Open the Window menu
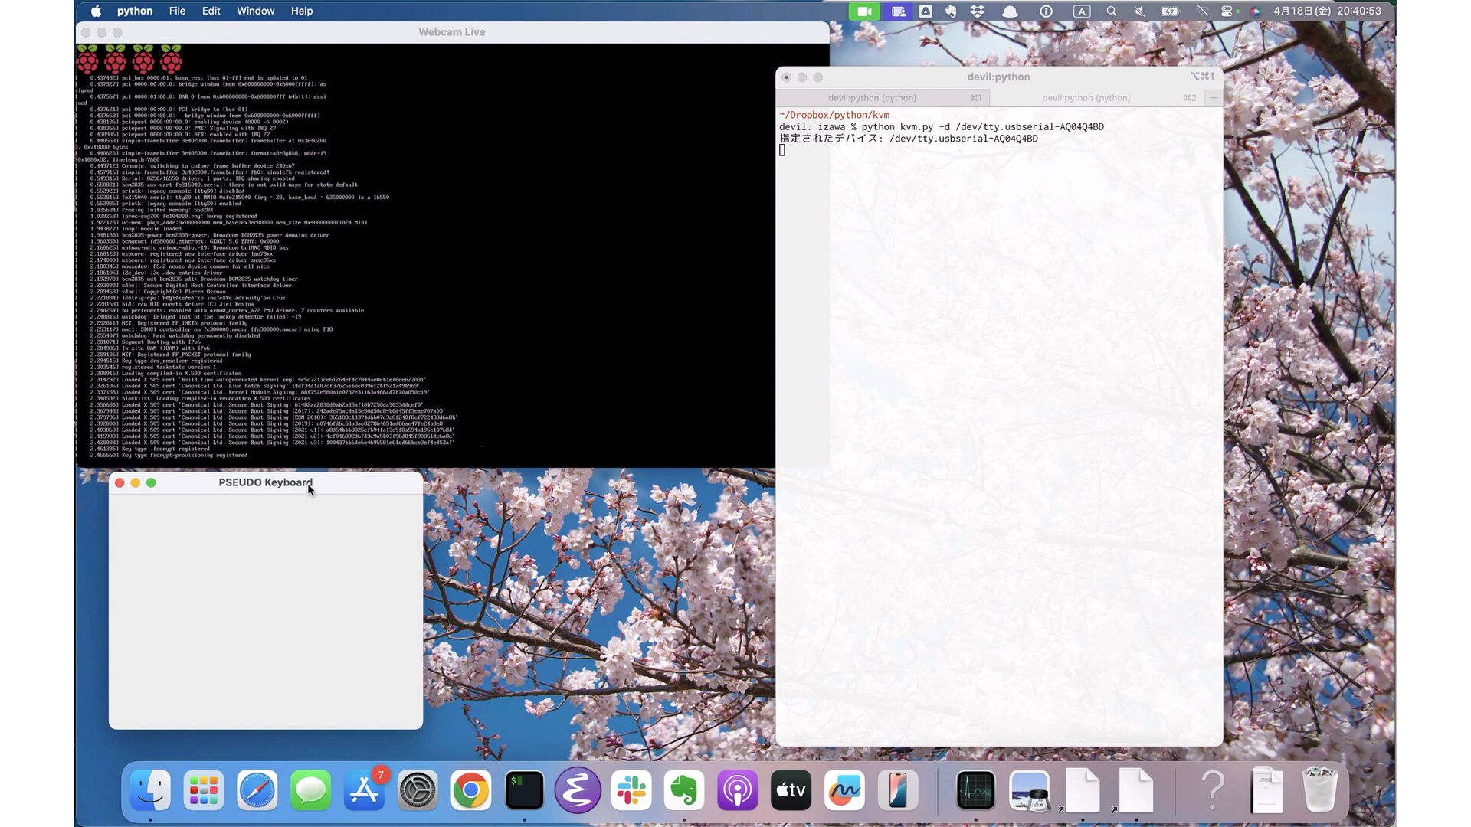 pos(255,11)
